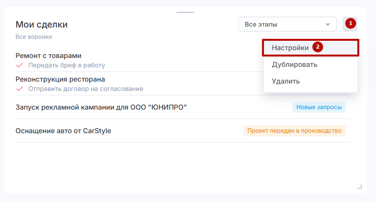Select "Настройки" from the context menu
376x202 pixels.
[x=290, y=48]
